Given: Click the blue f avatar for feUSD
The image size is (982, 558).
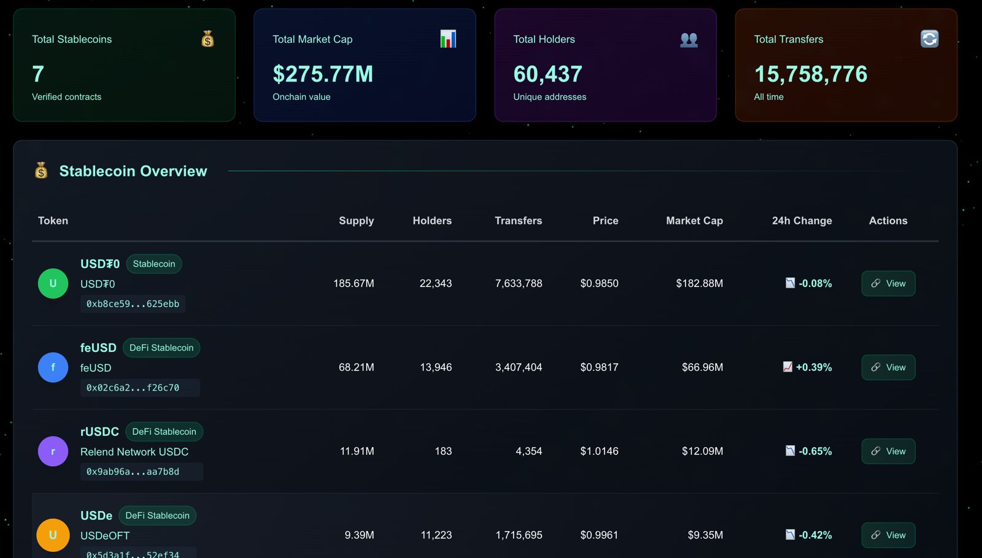Looking at the screenshot, I should tap(53, 367).
